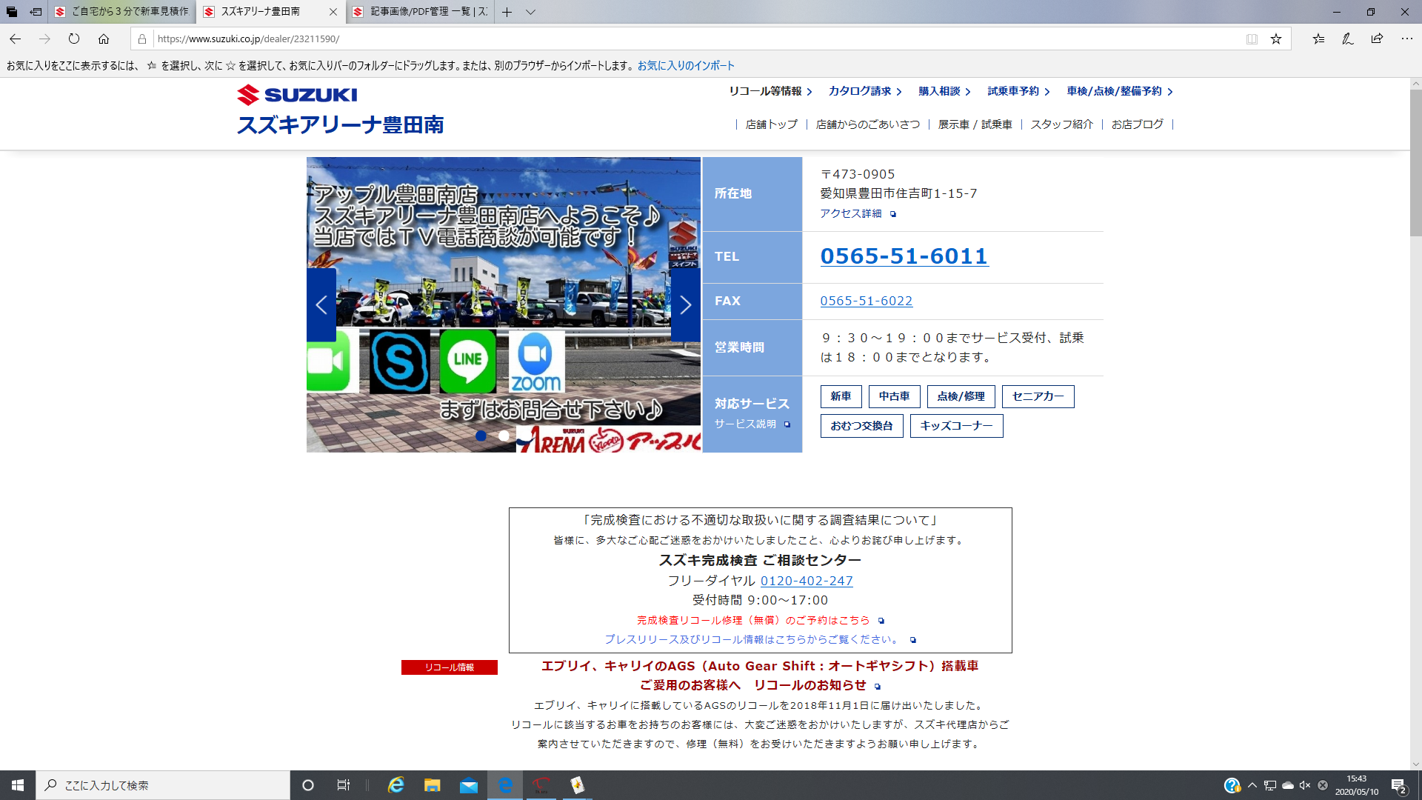Switch to 記事画像/PDF管理 一覧 tab
The height and width of the screenshot is (800, 1422).
(x=420, y=12)
